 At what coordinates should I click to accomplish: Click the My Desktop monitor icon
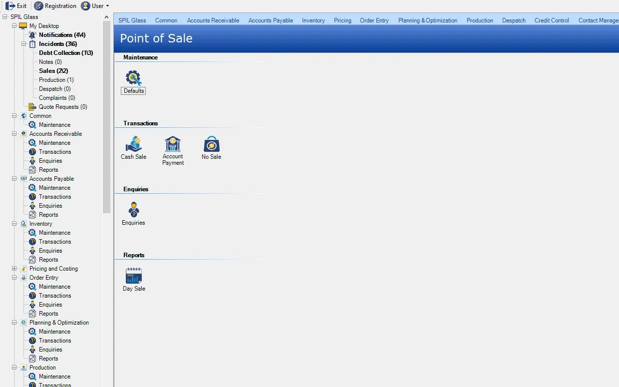click(x=23, y=26)
